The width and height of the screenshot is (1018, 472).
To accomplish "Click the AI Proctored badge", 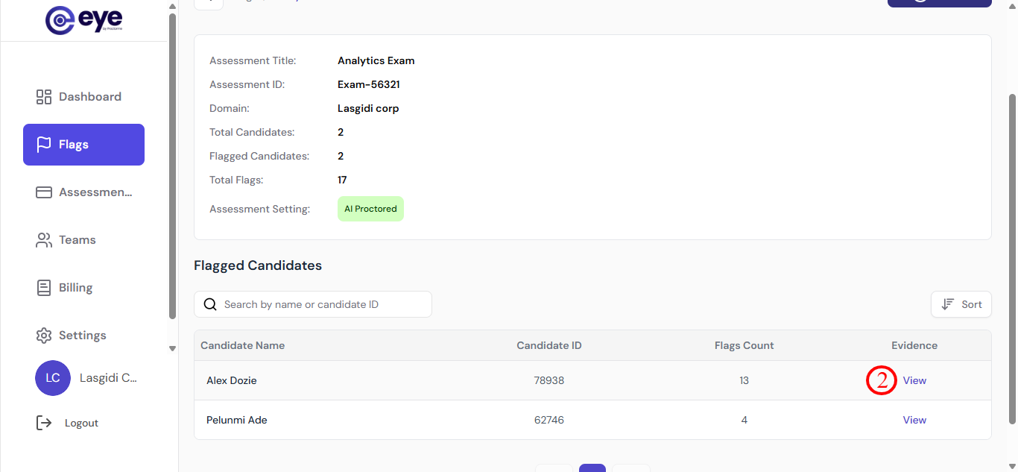I will click(370, 209).
